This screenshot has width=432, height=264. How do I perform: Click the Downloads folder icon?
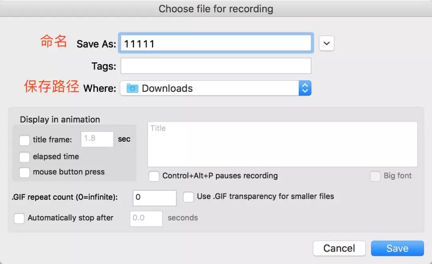tap(132, 88)
